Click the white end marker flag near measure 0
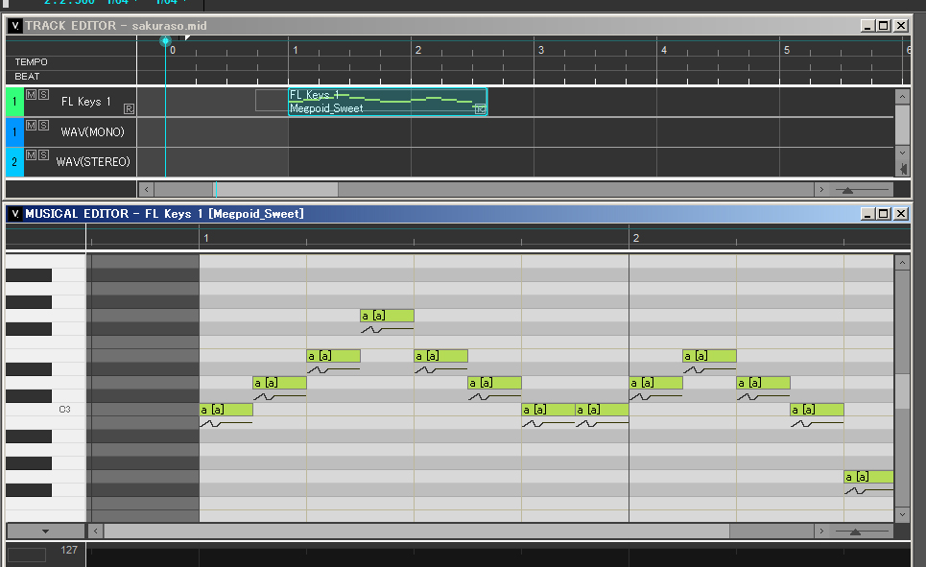The width and height of the screenshot is (926, 567). [187, 38]
